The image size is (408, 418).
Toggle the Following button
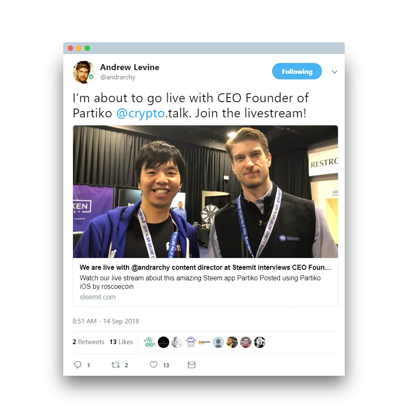pos(297,71)
